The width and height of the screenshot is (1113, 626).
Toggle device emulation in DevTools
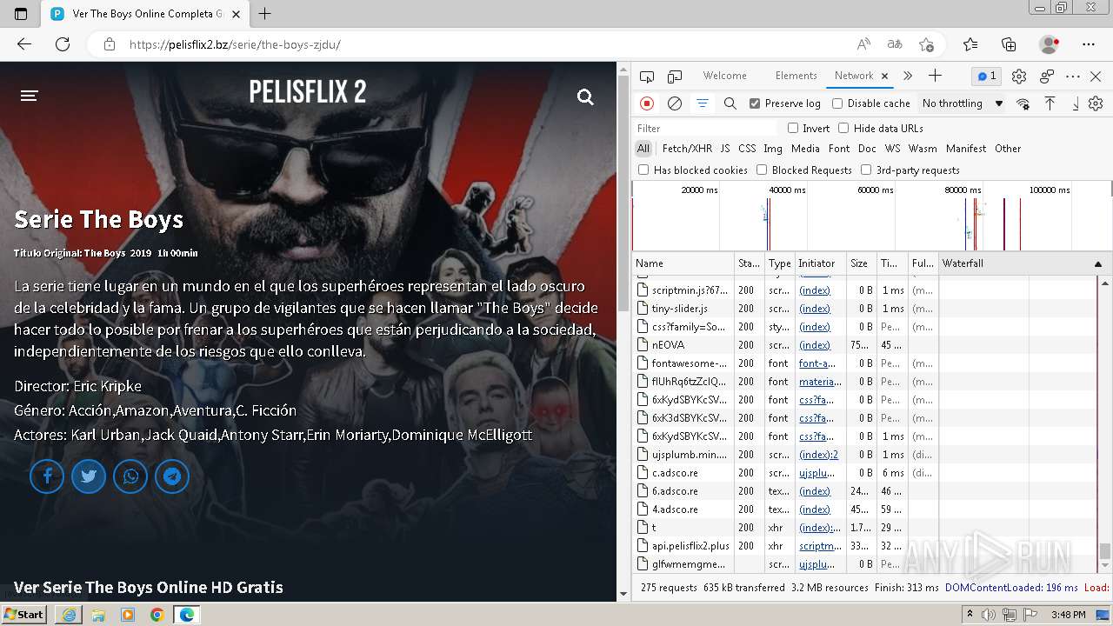click(x=675, y=77)
